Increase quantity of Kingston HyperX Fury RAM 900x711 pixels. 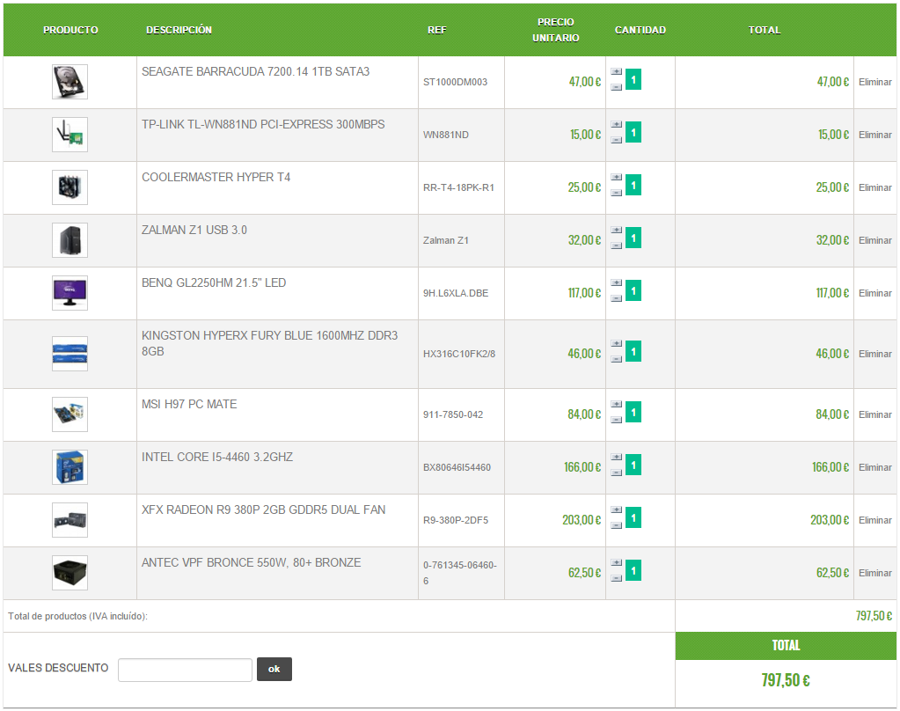click(617, 344)
